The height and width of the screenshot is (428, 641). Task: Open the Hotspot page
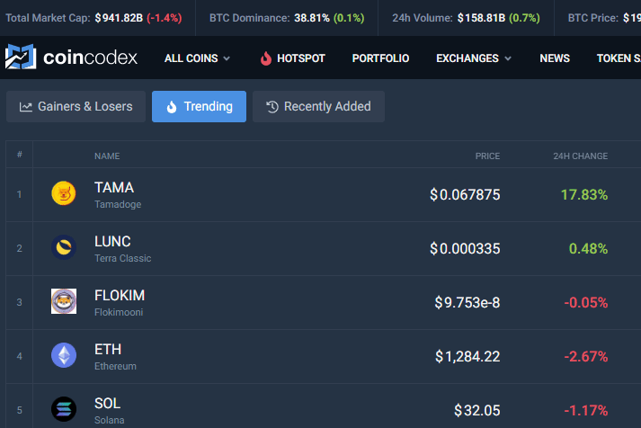pyautogui.click(x=293, y=58)
